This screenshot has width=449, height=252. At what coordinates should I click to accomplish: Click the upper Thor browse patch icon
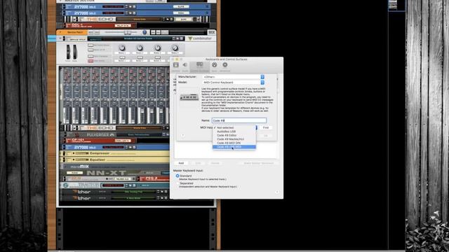point(162,192)
